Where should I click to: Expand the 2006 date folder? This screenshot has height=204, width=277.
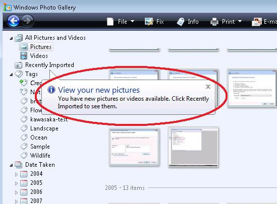tap(17, 192)
